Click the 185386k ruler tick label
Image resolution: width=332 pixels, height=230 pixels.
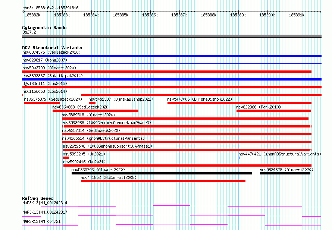[150, 15]
